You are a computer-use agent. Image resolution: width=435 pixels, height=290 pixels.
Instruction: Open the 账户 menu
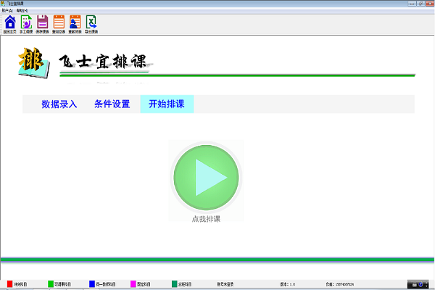(x=7, y=11)
